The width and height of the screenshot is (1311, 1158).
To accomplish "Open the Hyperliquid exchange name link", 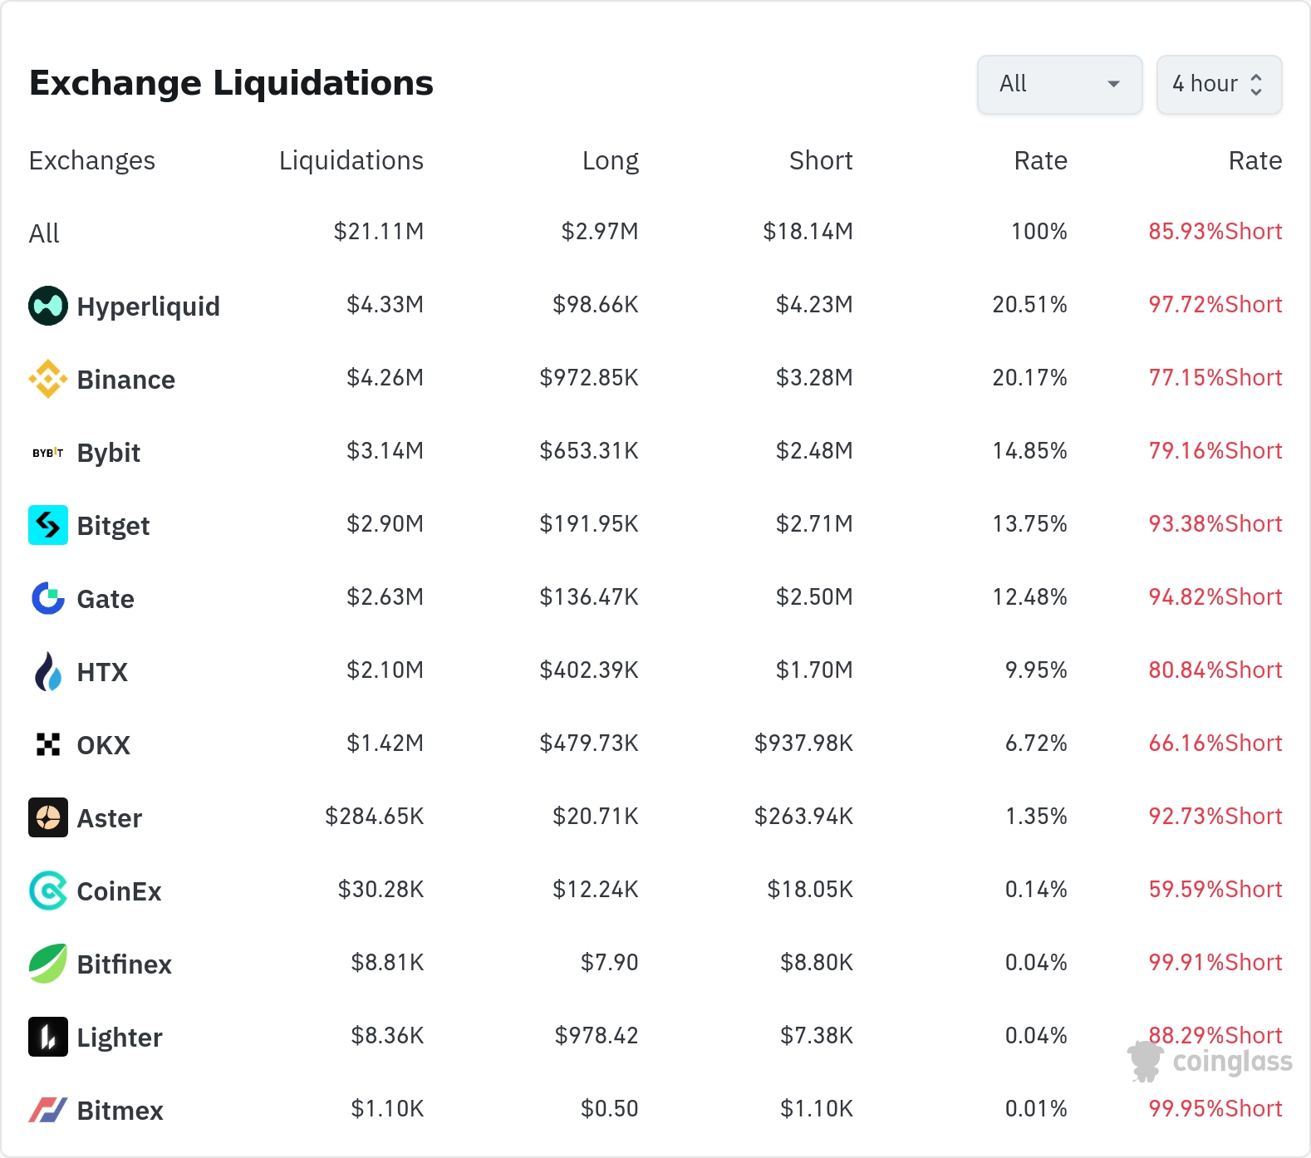I will pos(148,307).
